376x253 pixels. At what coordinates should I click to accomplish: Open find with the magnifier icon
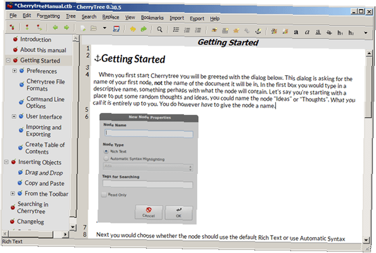coord(159,29)
